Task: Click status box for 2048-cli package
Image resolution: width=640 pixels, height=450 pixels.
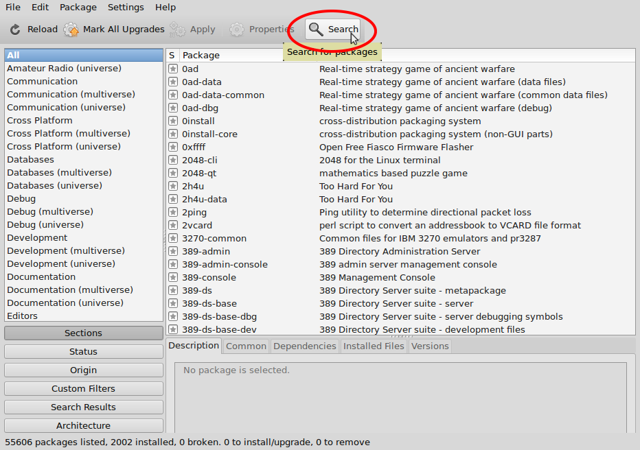Action: [173, 161]
